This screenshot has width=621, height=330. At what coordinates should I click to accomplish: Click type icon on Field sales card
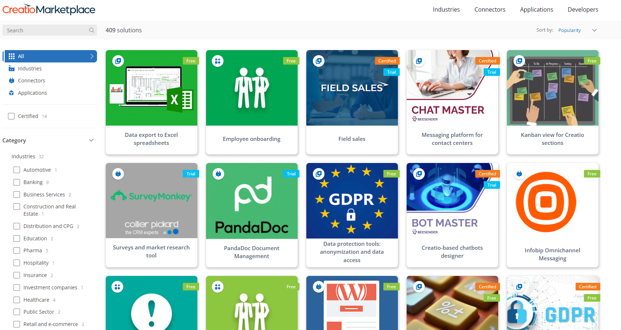coord(319,61)
